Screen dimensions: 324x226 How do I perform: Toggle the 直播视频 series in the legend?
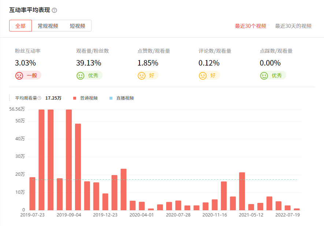[126, 98]
